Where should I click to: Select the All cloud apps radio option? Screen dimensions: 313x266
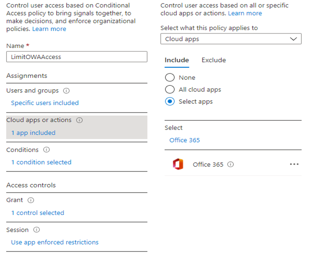(170, 89)
